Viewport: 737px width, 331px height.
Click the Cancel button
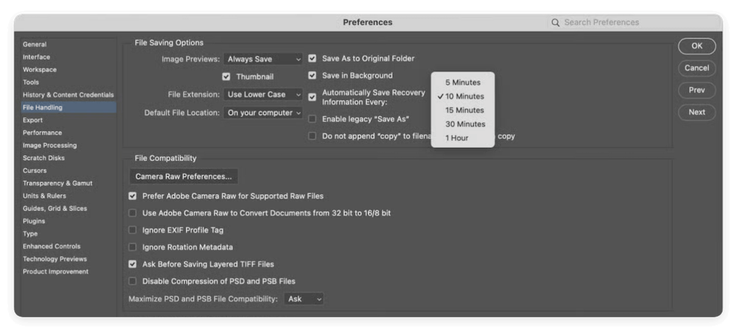click(696, 68)
